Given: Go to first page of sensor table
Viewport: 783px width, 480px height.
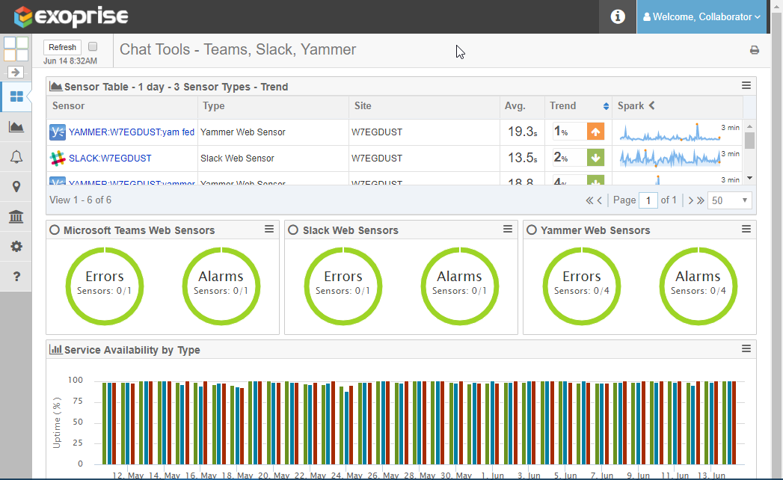Looking at the screenshot, I should (x=589, y=200).
